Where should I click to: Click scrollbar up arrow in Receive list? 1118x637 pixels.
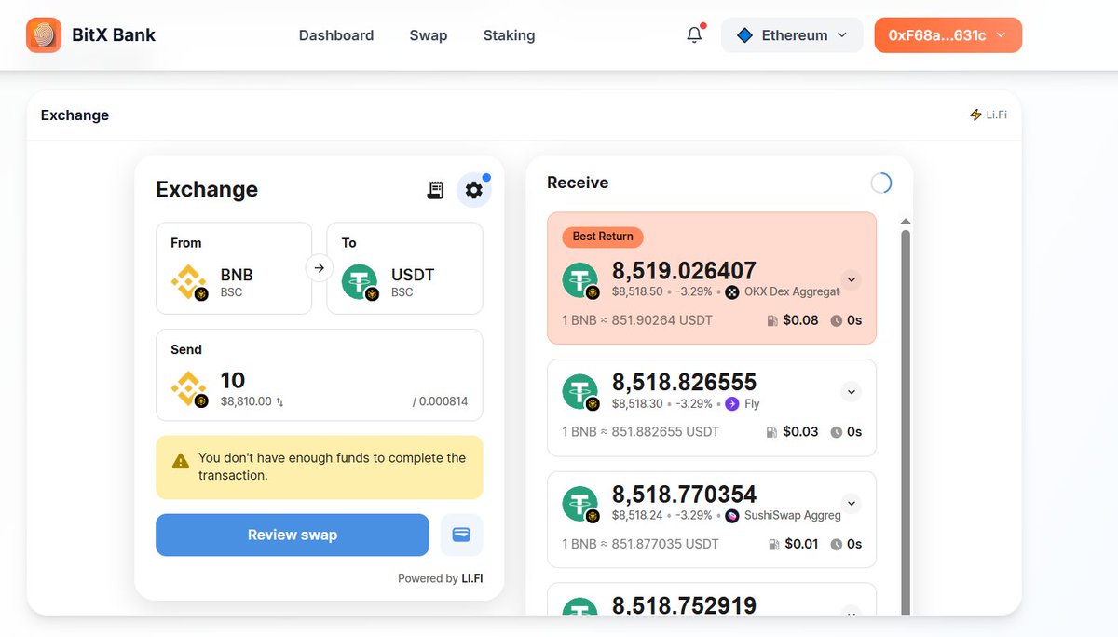[x=905, y=222]
